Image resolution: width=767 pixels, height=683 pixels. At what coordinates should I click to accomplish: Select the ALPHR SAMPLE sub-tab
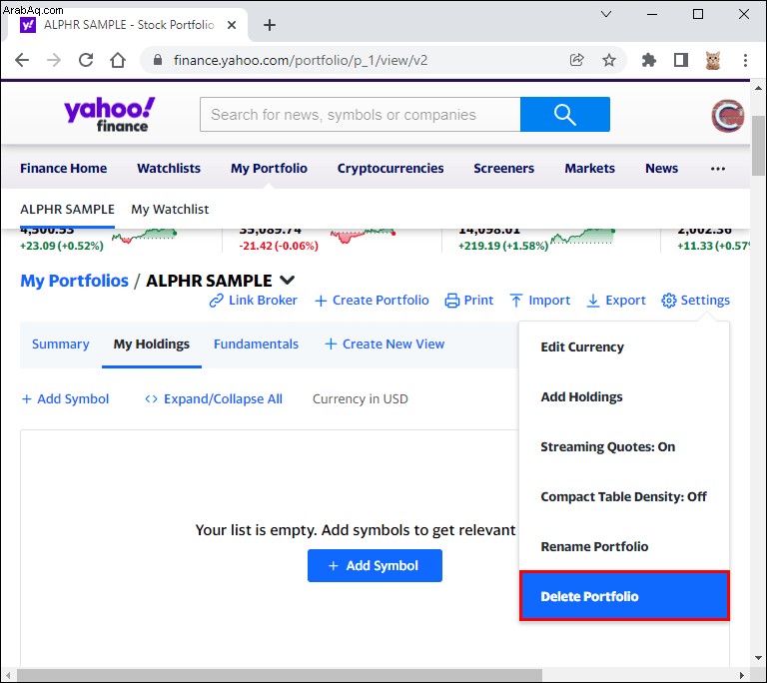click(68, 210)
